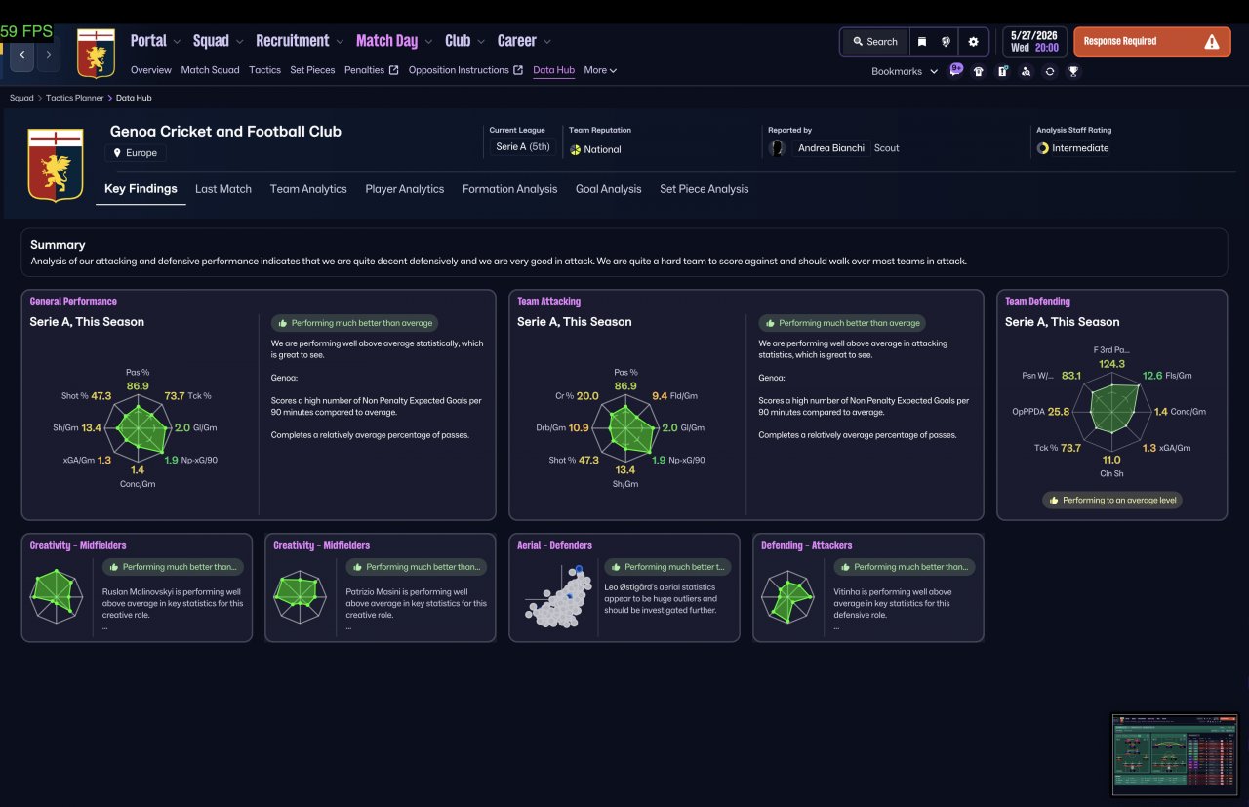Expand the Recruitment menu chevron
Viewport: 1249px width, 807px height.
click(x=340, y=42)
